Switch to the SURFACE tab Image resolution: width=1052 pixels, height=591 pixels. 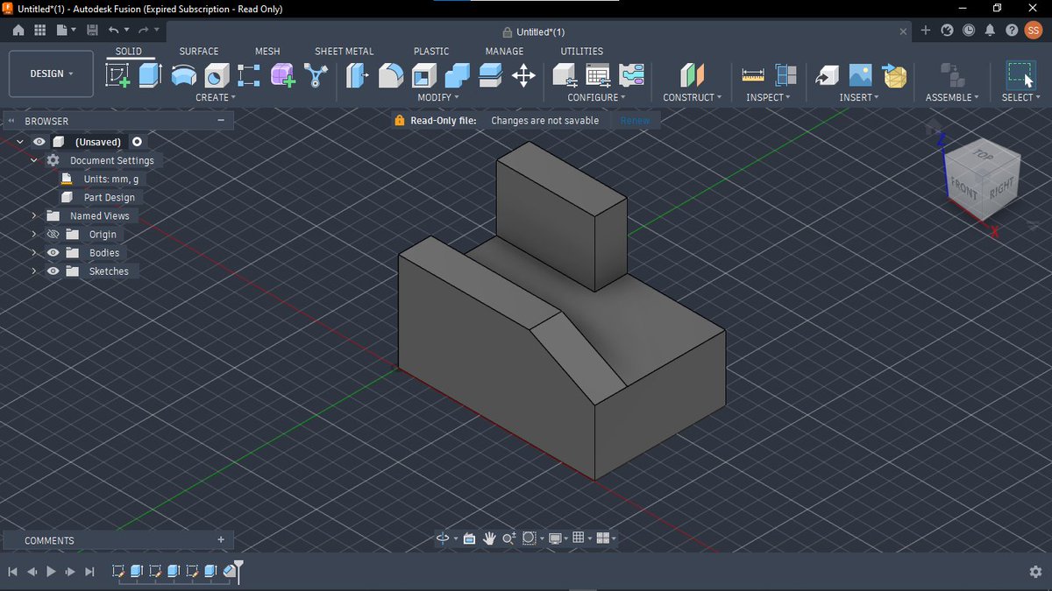[199, 52]
